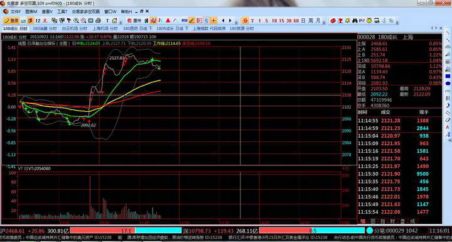Click the 重传 retransmit button
This screenshot has height=242, width=452.
(x=134, y=21)
